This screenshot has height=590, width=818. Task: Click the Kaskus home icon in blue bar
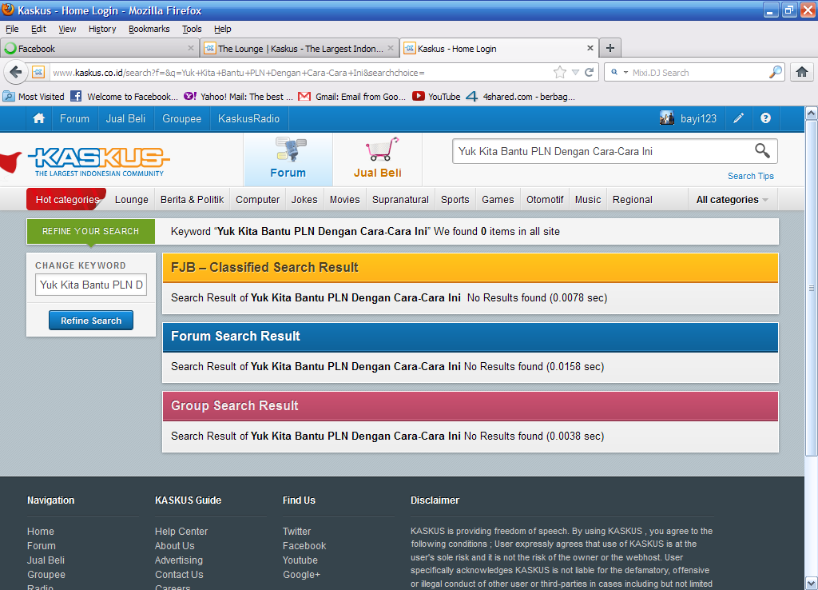(x=38, y=118)
